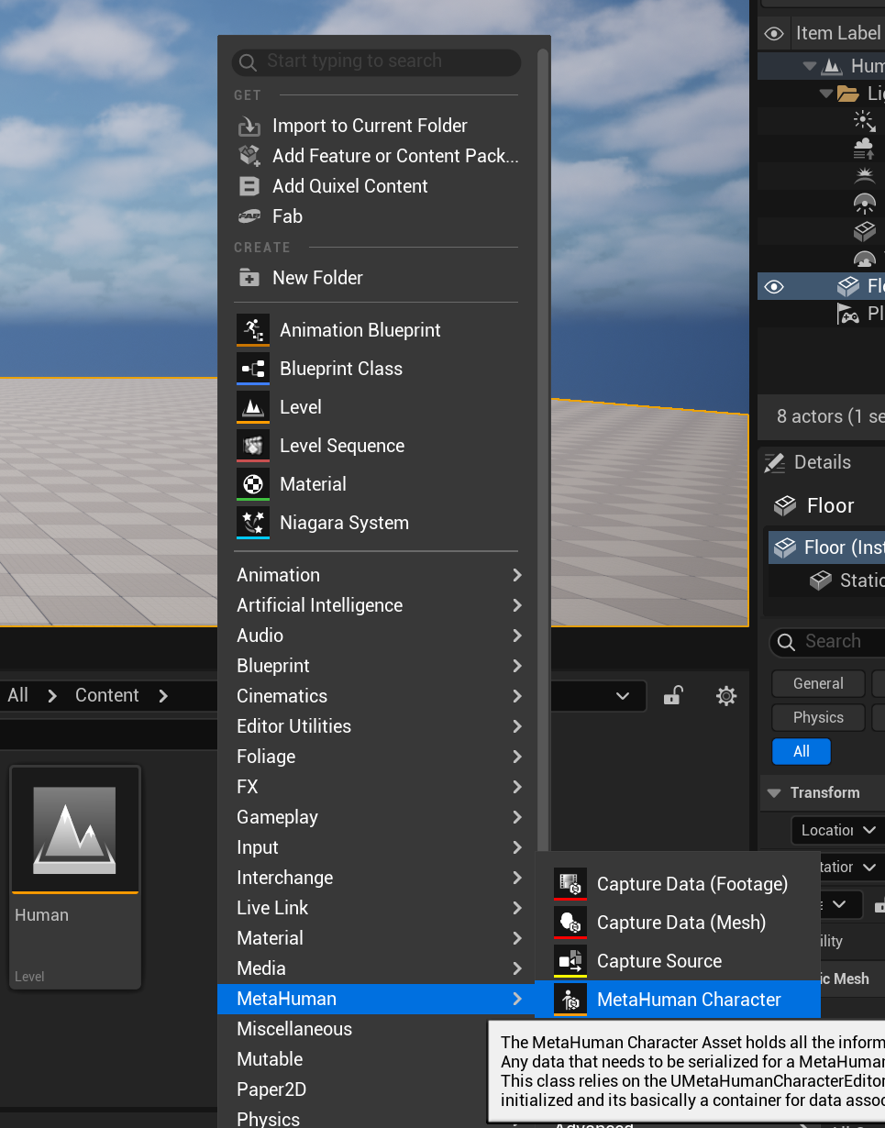Click the Player Start actor icon in Outliner

click(848, 315)
